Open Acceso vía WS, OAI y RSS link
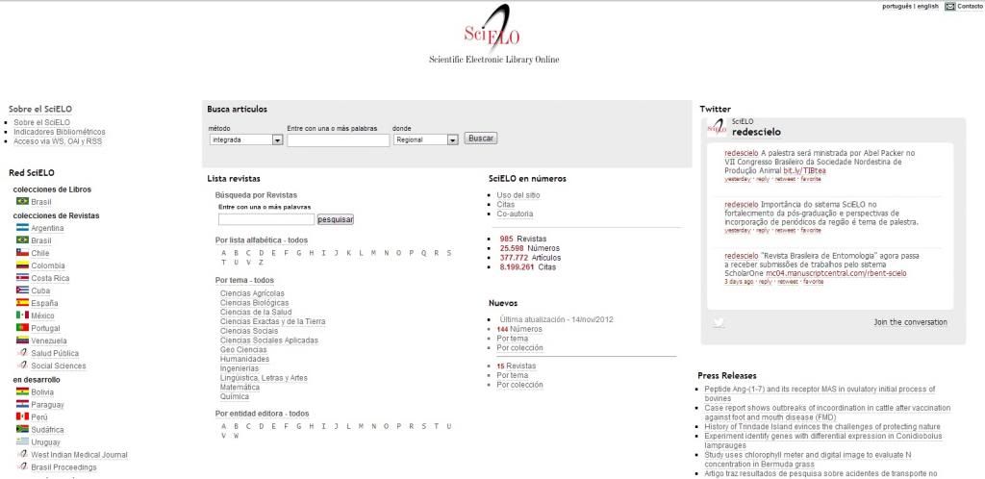This screenshot has height=479, width=985. tap(58, 141)
